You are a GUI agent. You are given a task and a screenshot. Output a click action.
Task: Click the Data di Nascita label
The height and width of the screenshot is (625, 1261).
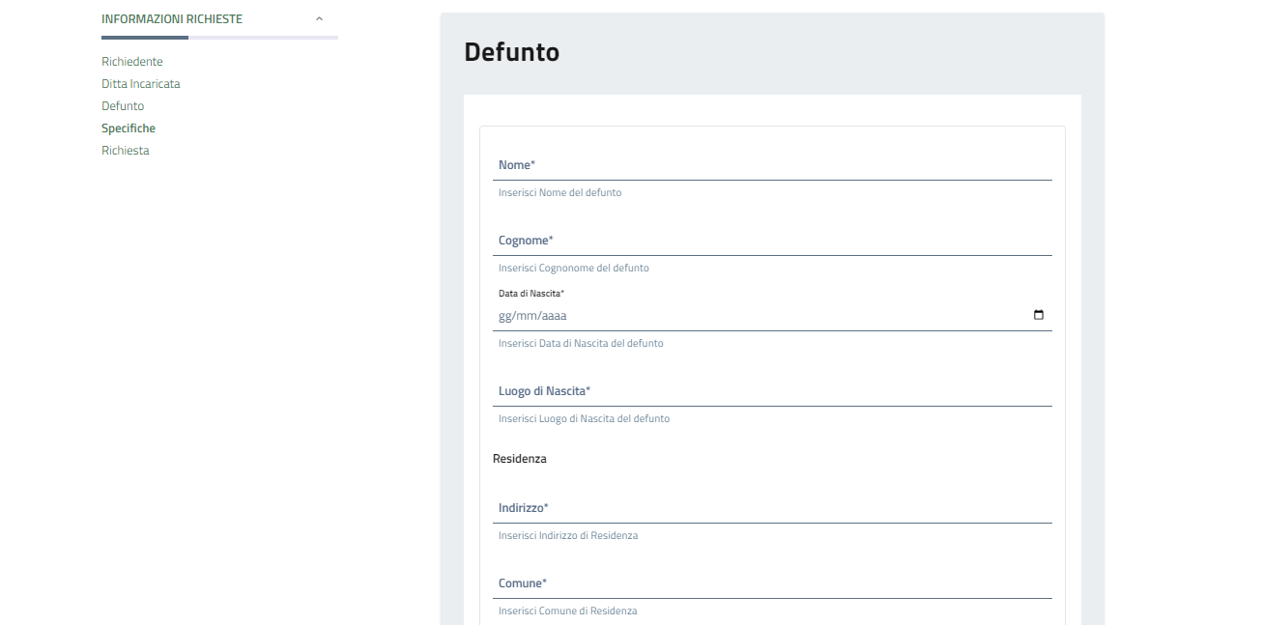click(531, 294)
